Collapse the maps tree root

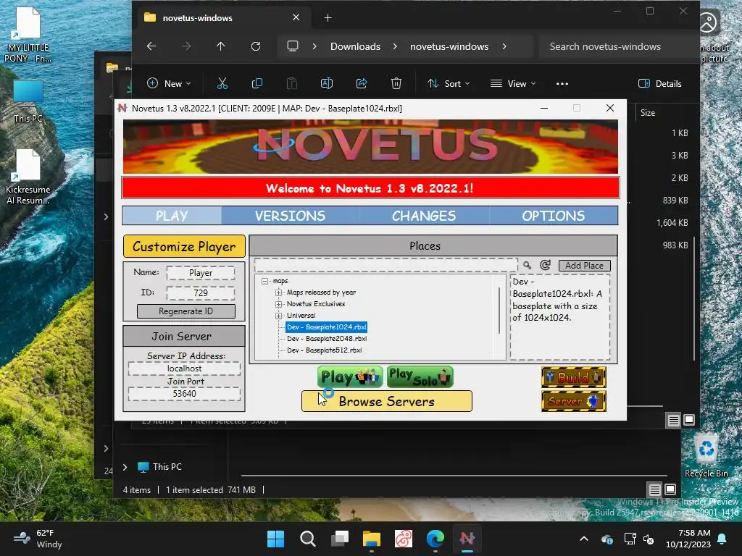265,281
